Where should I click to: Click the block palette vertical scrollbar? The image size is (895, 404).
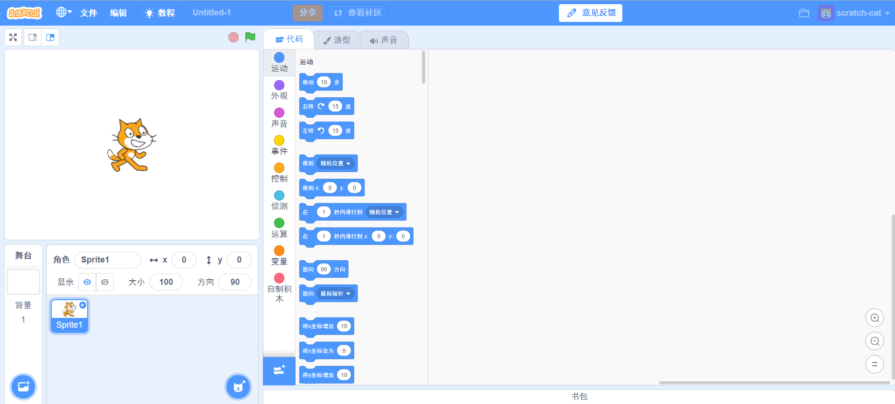423,67
